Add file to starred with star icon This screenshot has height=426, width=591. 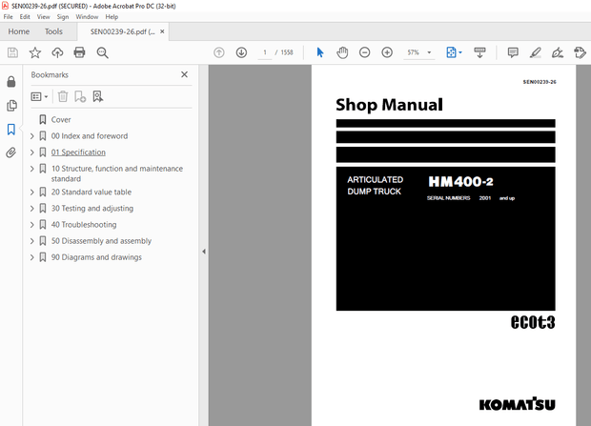[35, 52]
